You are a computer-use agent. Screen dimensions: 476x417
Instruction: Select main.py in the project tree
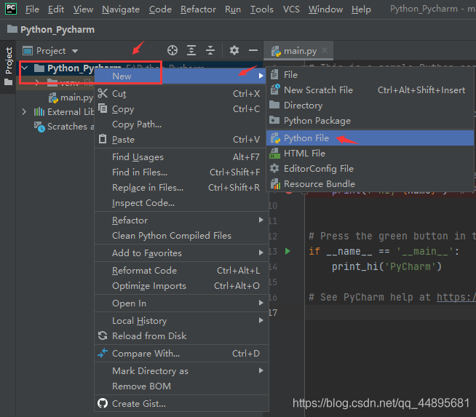76,98
